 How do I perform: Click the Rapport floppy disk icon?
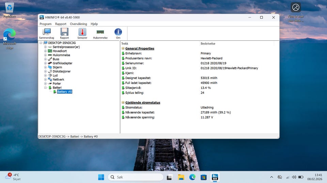[x=64, y=33]
